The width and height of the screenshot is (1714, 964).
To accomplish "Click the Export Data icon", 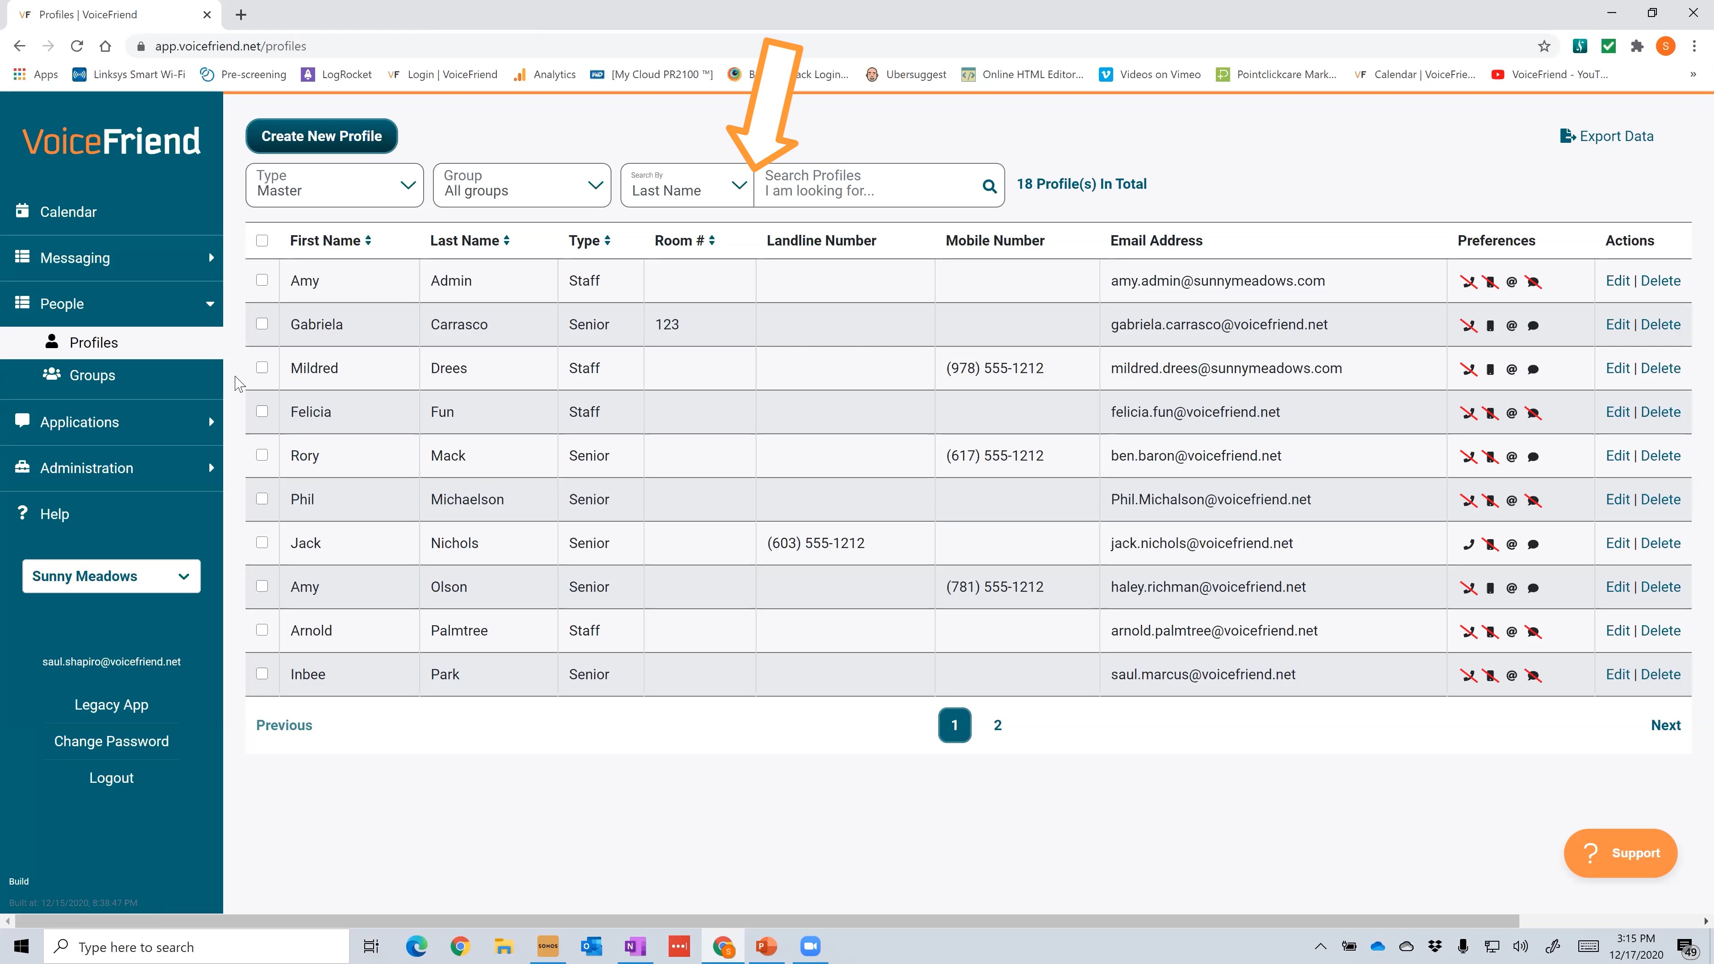I will tap(1567, 137).
